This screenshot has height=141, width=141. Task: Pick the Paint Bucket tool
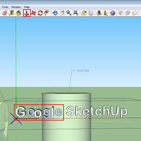click(x=19, y=13)
